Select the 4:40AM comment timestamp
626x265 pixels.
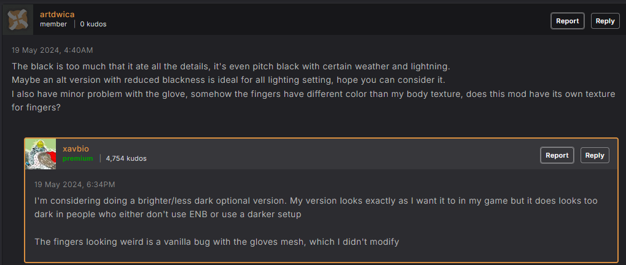point(52,50)
